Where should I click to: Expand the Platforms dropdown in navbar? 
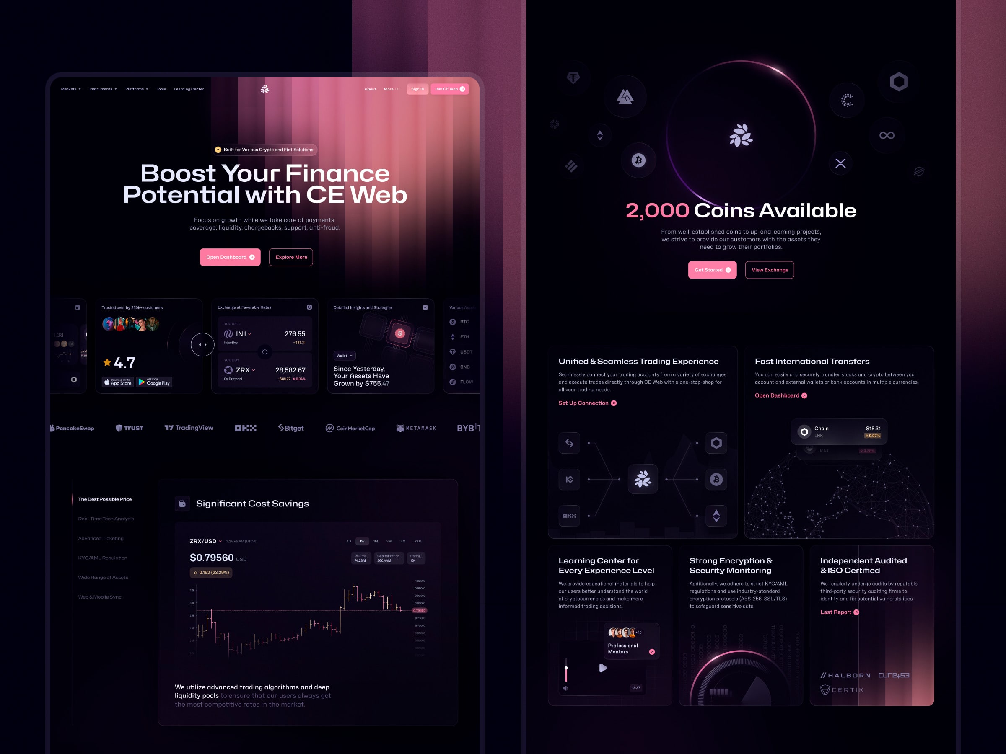coord(136,89)
